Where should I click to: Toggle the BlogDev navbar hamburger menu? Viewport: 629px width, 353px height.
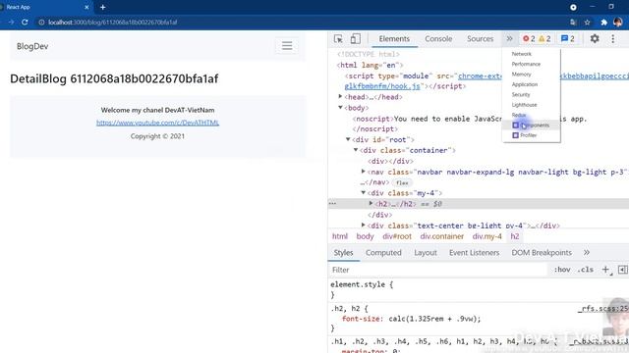click(287, 46)
